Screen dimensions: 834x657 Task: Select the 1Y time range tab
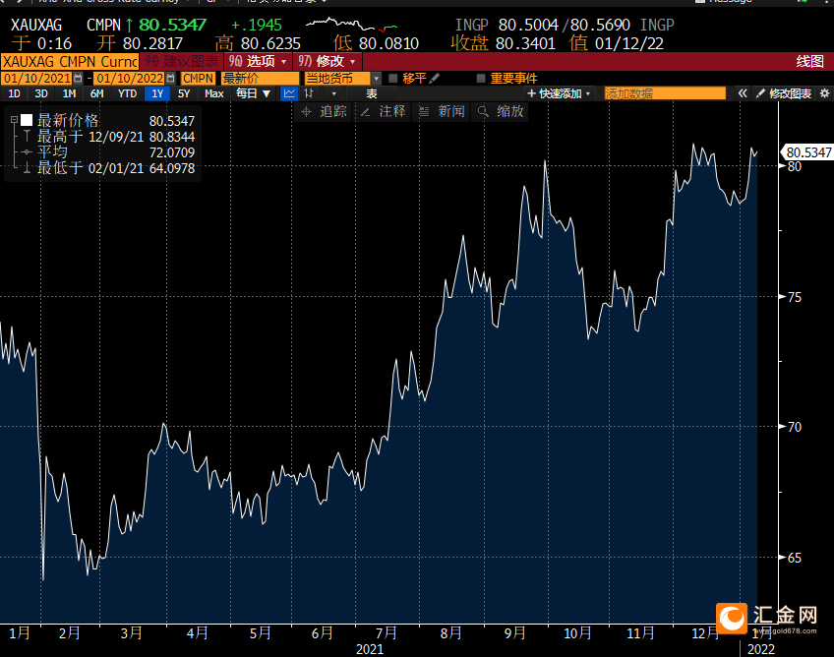pyautogui.click(x=157, y=93)
